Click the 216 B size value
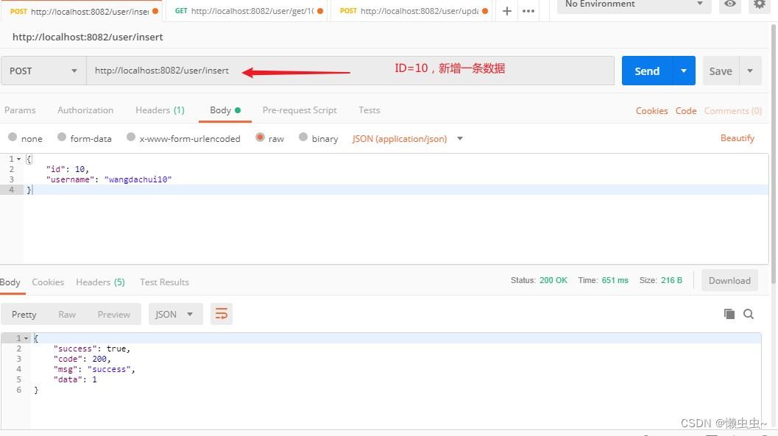 [x=671, y=280]
